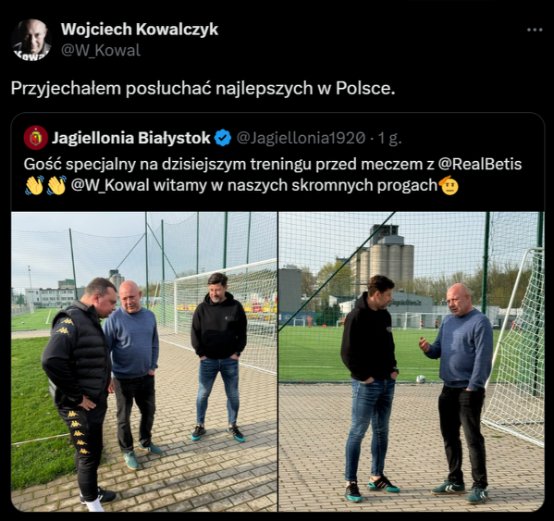Image resolution: width=554 pixels, height=521 pixels.
Task: Open the @Jagiellonia1920 handle
Action: (301, 138)
